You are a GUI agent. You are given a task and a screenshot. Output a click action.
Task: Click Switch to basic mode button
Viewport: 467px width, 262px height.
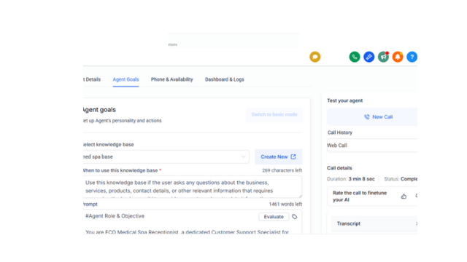[274, 114]
